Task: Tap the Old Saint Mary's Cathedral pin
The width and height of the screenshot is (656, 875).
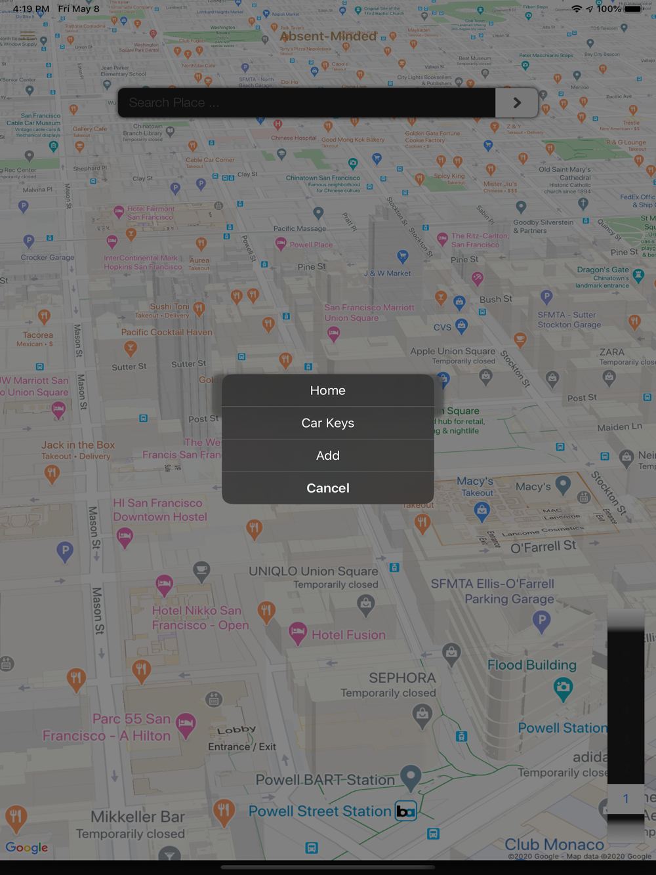Action: (x=583, y=204)
